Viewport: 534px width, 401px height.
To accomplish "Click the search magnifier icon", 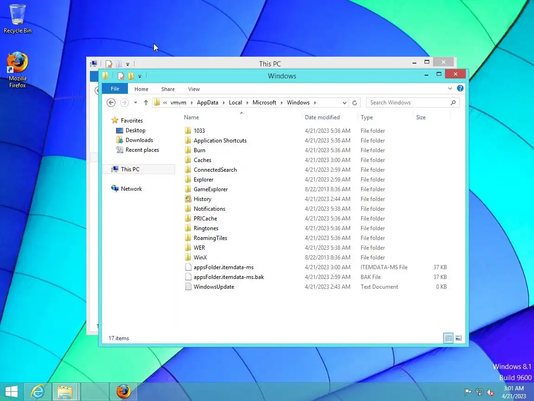I will (x=453, y=103).
